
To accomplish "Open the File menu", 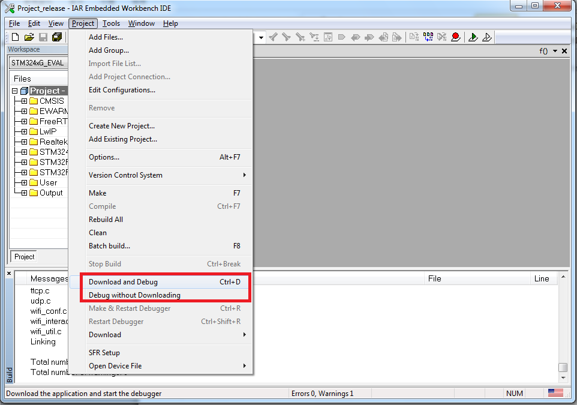I will (x=14, y=23).
